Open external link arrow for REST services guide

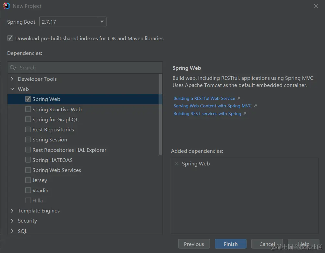click(x=245, y=114)
